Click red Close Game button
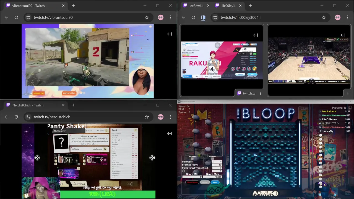This screenshot has height=199, width=354. tap(192, 182)
